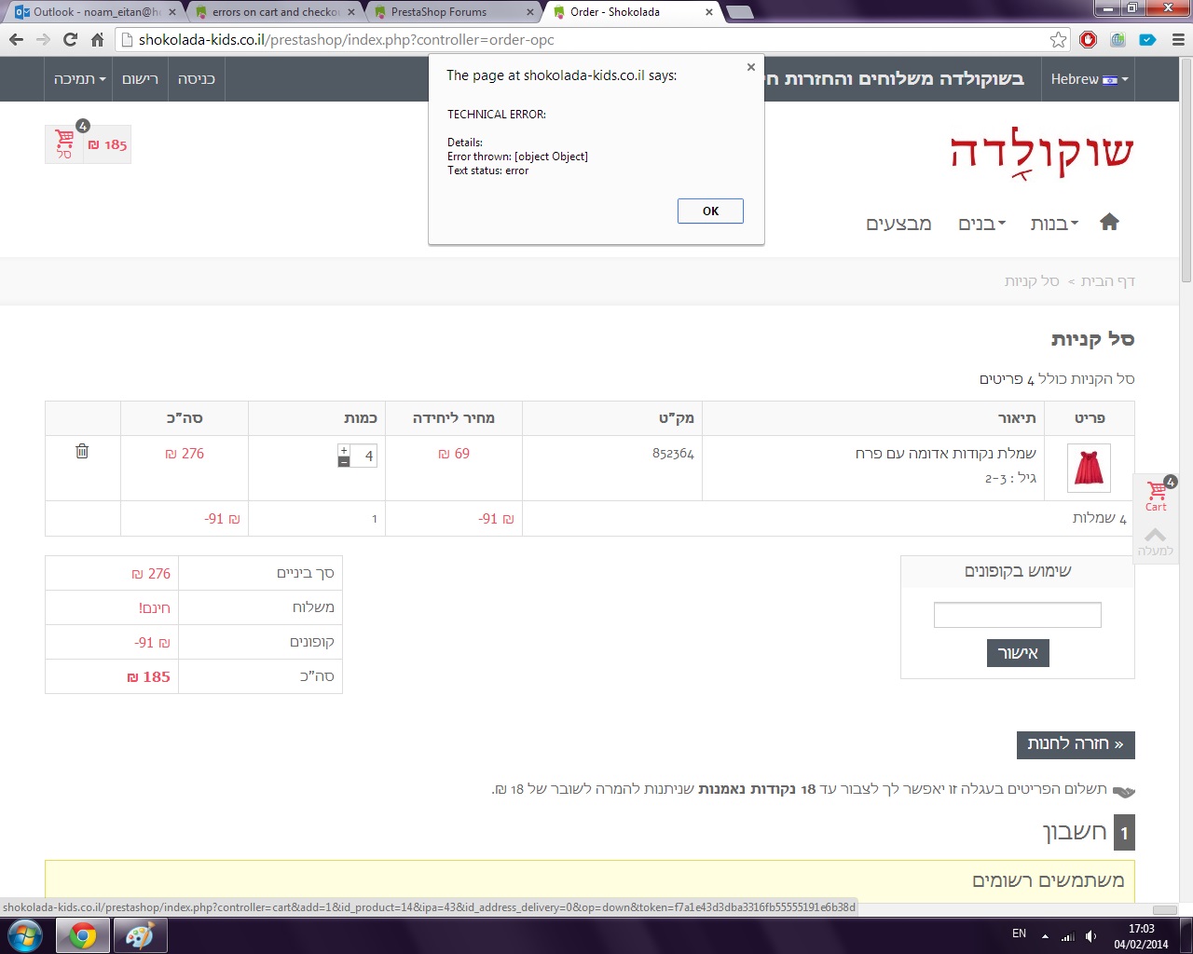
Task: Close the alert dialog with X
Action: pos(751,67)
